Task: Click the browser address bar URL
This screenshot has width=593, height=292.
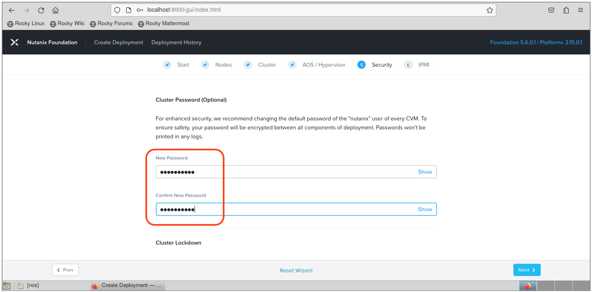Action: tap(184, 10)
